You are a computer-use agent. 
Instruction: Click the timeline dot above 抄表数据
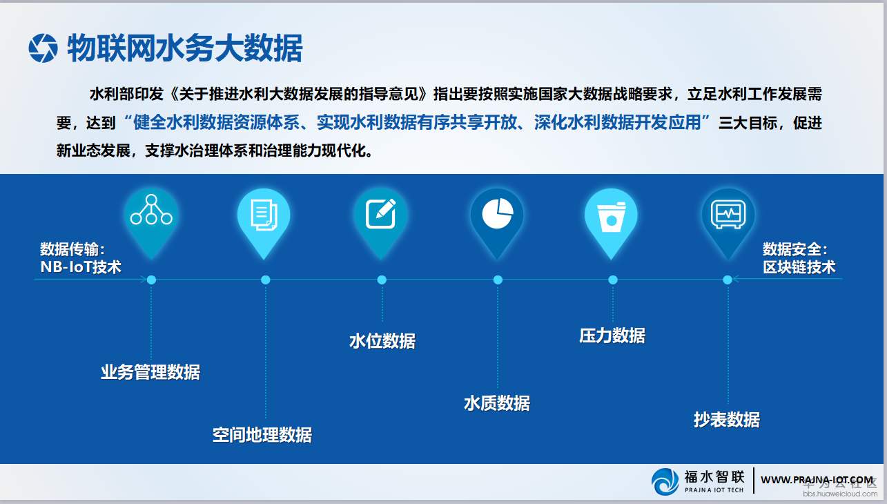(728, 280)
